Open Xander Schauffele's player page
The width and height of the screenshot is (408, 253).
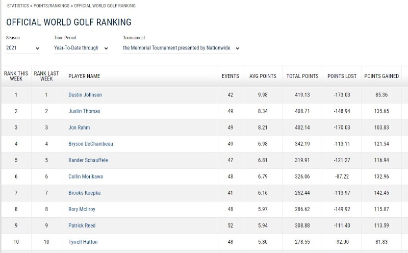(88, 160)
